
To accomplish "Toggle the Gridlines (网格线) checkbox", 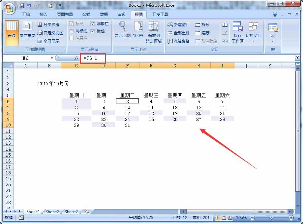I will click(71, 31).
